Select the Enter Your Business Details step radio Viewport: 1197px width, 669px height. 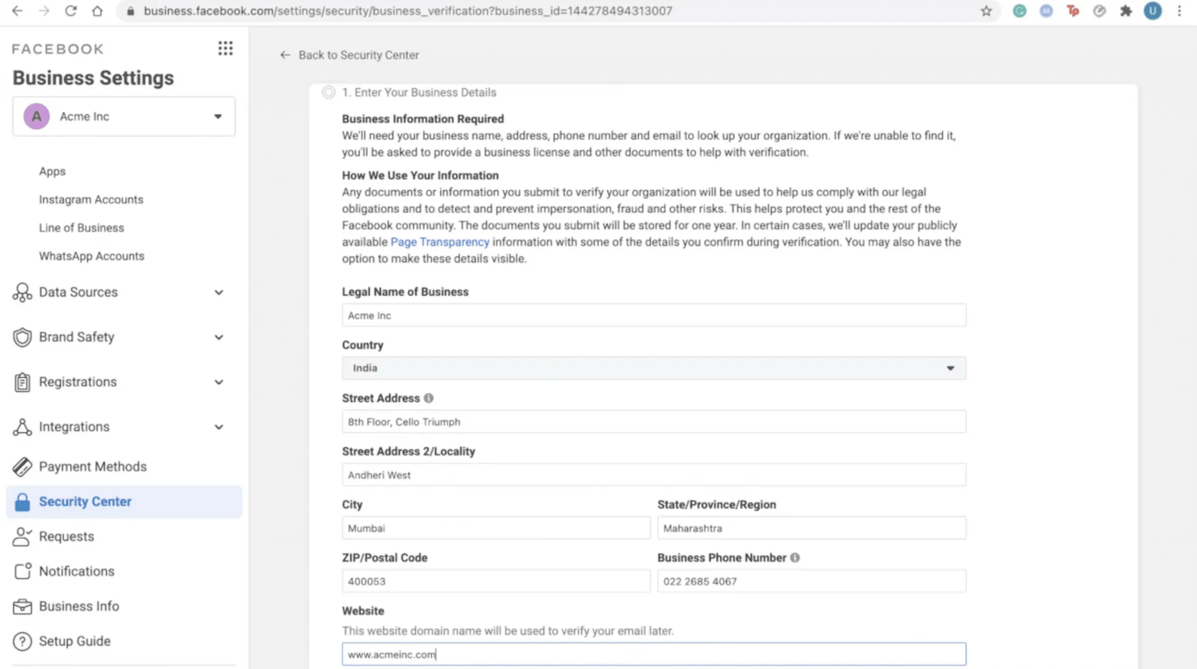329,92
